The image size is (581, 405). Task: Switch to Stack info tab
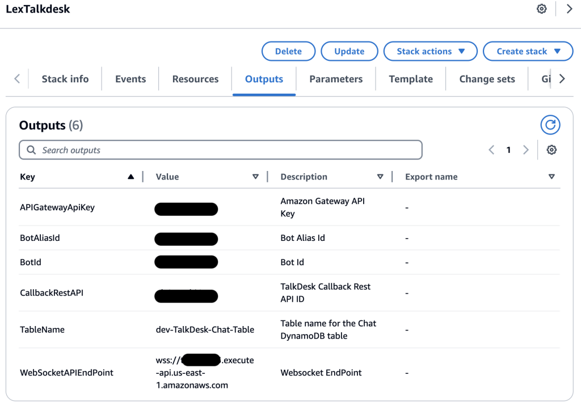tap(65, 79)
